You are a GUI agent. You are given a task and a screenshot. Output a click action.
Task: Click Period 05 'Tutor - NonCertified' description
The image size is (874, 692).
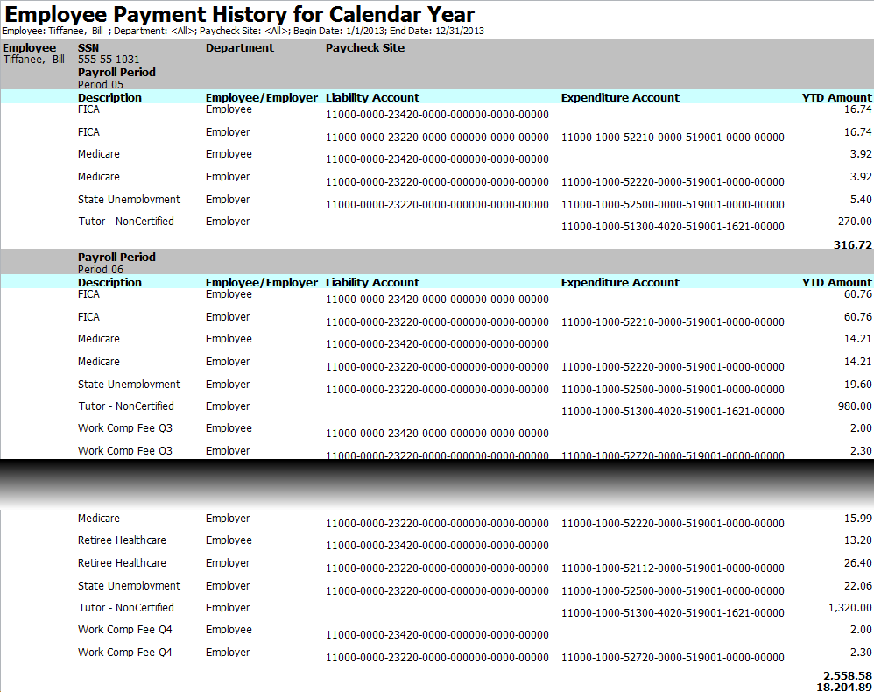pyautogui.click(x=126, y=222)
